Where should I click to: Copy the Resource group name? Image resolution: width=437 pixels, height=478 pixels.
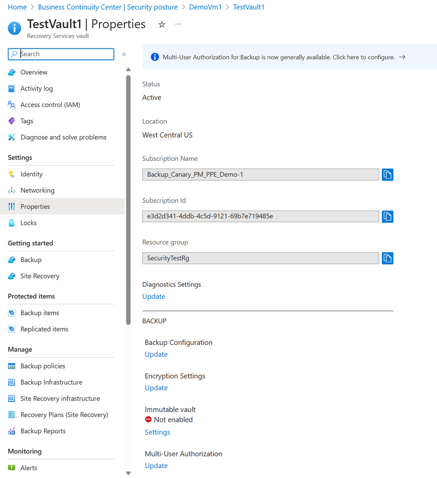[387, 258]
